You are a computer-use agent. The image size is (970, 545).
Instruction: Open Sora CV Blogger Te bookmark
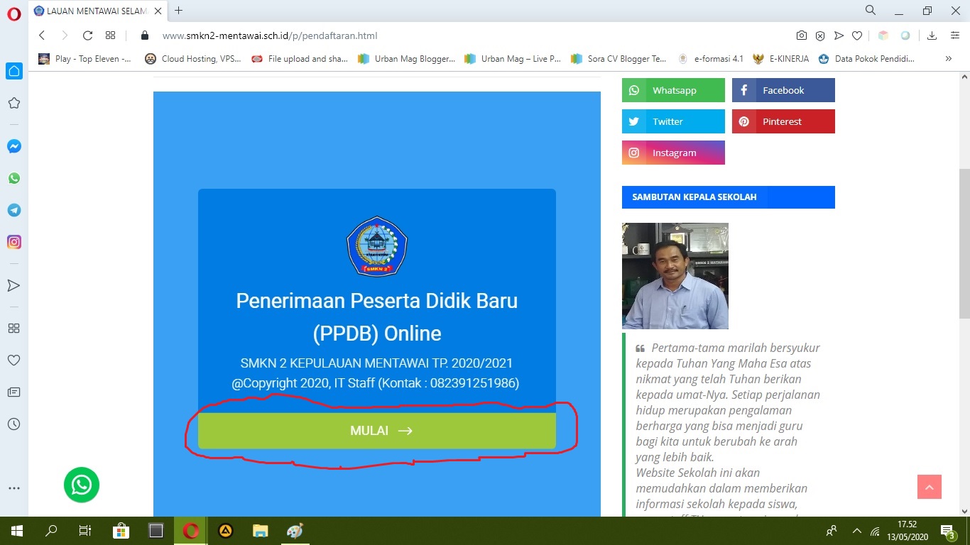coord(619,59)
